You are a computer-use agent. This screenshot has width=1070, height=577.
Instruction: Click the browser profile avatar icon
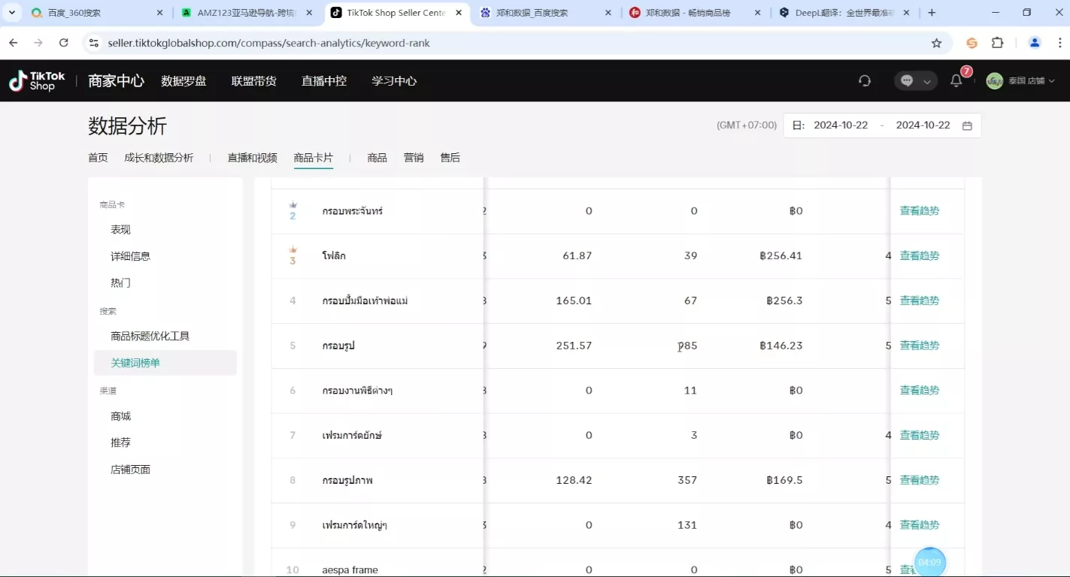click(x=1033, y=43)
